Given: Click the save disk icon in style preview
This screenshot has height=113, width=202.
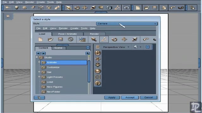Looking at the screenshot, I should pos(60,39).
